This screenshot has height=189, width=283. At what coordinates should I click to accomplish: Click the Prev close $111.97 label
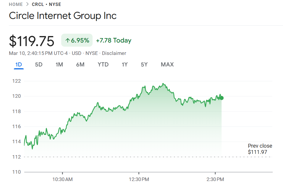tap(260, 149)
